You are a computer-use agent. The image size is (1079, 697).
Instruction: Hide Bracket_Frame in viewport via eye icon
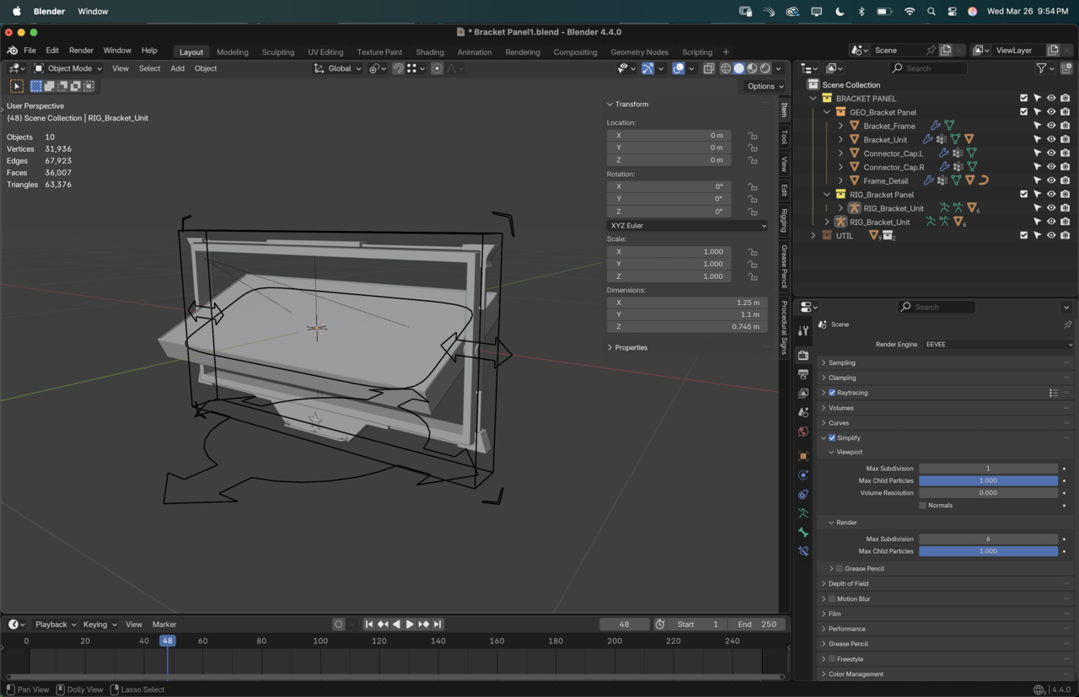pos(1051,126)
